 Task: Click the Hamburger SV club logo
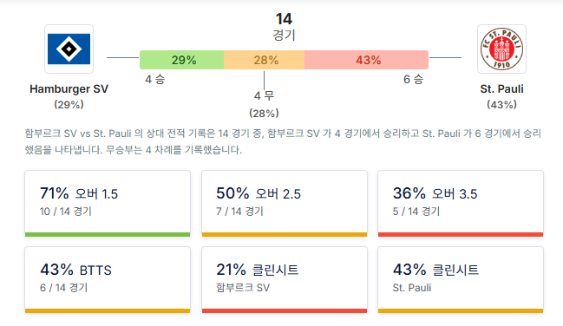[69, 49]
